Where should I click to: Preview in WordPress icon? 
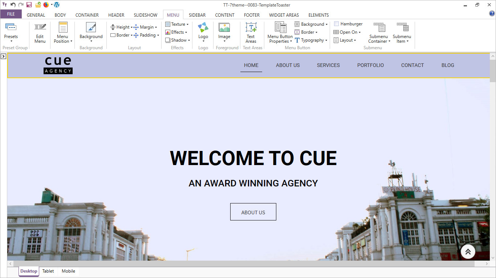pyautogui.click(x=57, y=5)
